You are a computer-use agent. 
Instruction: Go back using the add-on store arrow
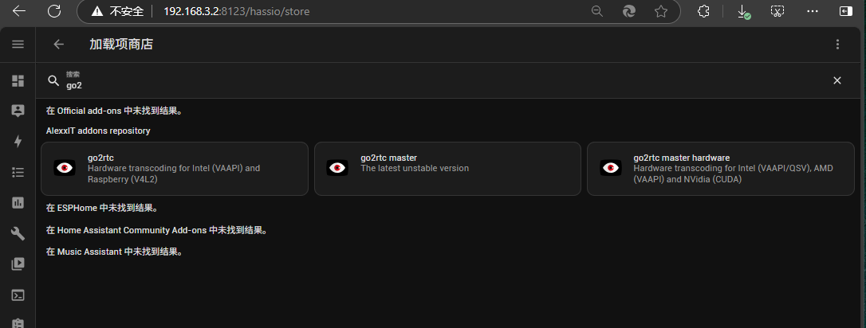coord(58,45)
